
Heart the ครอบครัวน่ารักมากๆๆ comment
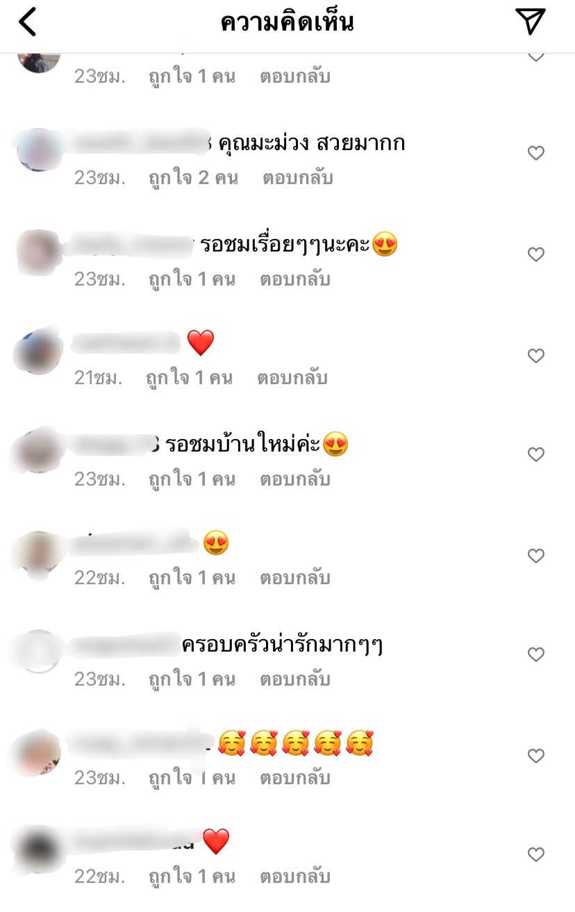click(535, 654)
